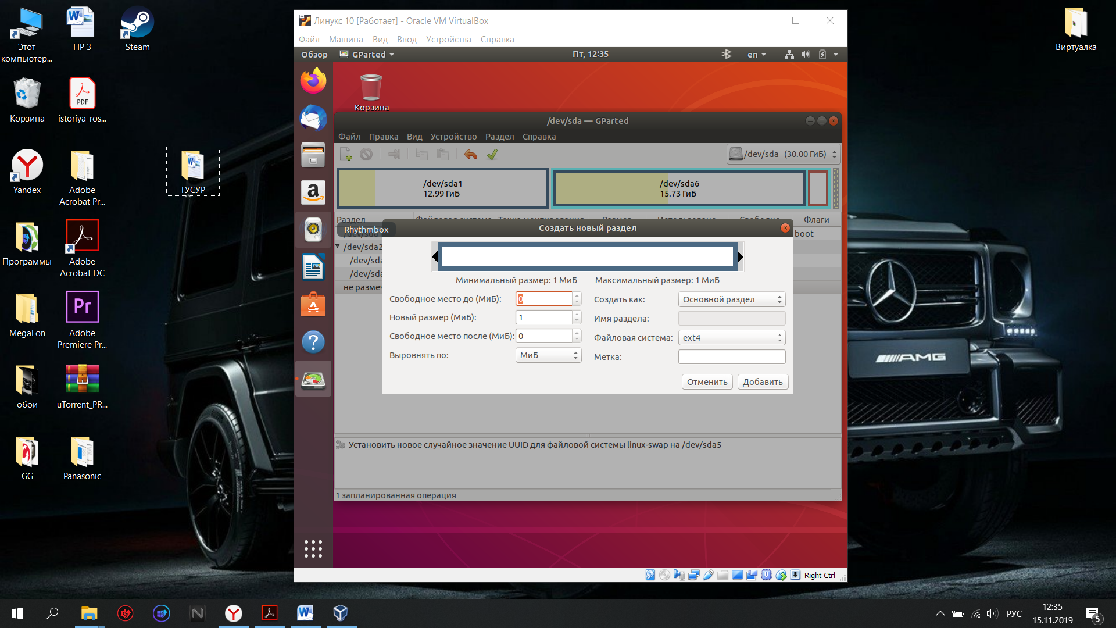Viewport: 1116px width, 628px height.
Task: Open Firefox from the Ubuntu dock
Action: click(313, 80)
